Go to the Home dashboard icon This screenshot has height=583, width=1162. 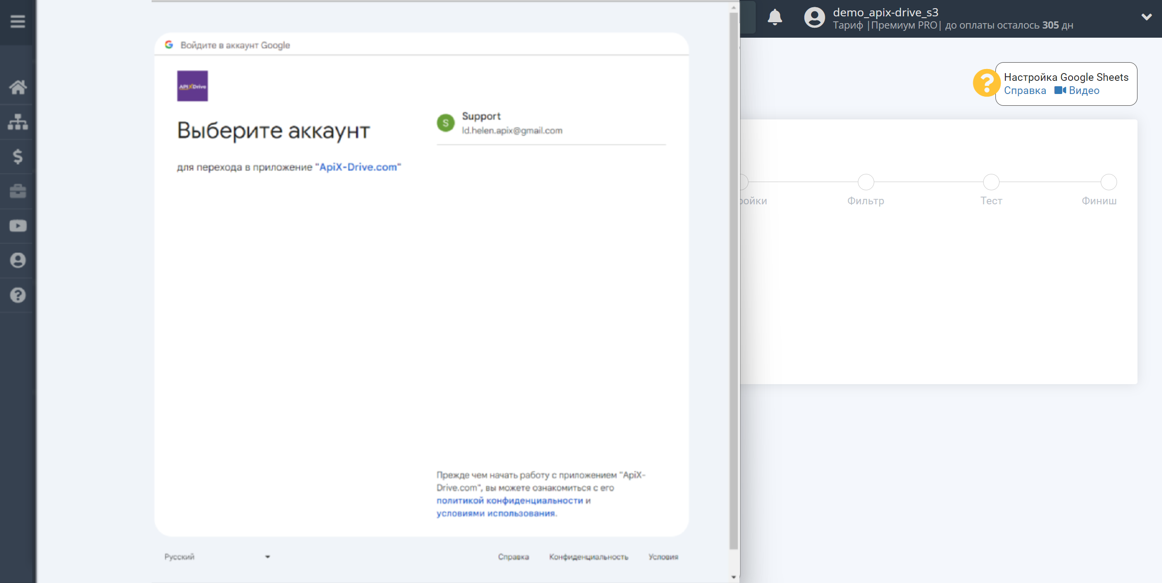[x=18, y=87]
